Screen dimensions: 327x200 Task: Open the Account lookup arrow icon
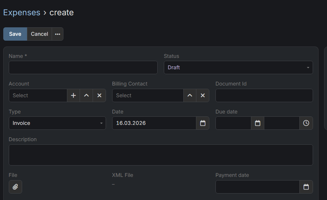[86, 95]
